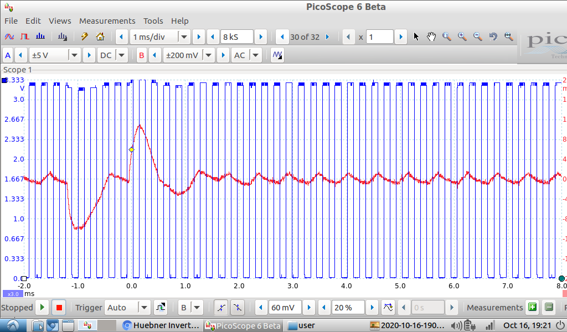This screenshot has height=332, width=567.
Task: Open the Tools menu
Action: 153,21
